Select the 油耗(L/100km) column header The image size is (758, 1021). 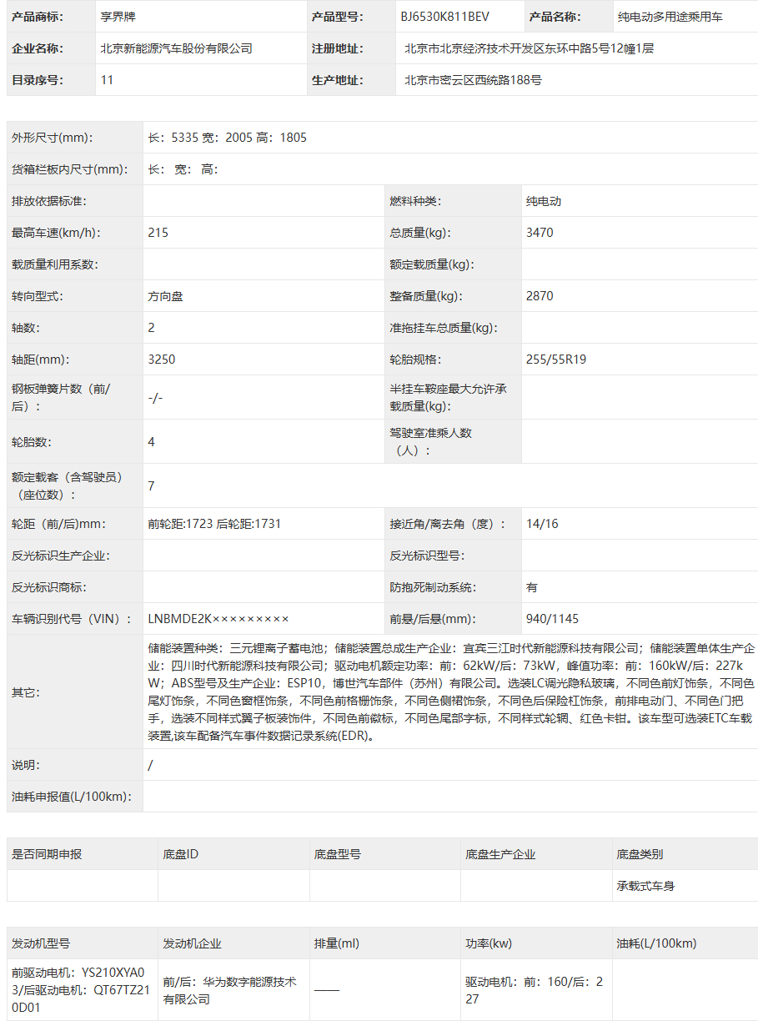[x=656, y=943]
